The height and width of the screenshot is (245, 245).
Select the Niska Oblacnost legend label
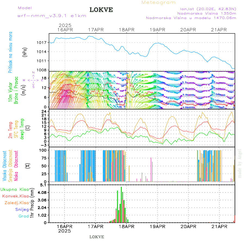click(x=16, y=166)
